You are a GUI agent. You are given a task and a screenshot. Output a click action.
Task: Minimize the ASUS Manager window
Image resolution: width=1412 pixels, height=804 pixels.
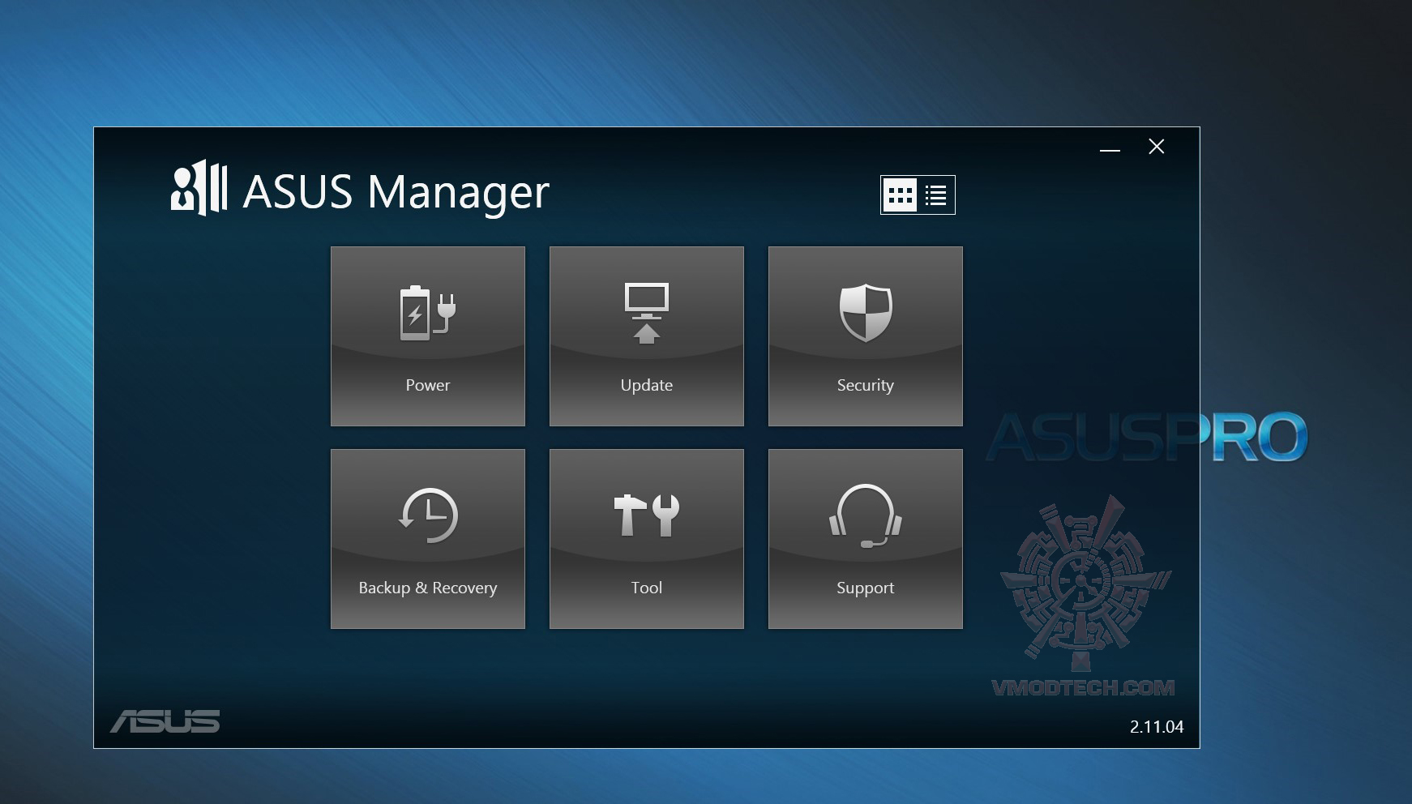pos(1110,148)
